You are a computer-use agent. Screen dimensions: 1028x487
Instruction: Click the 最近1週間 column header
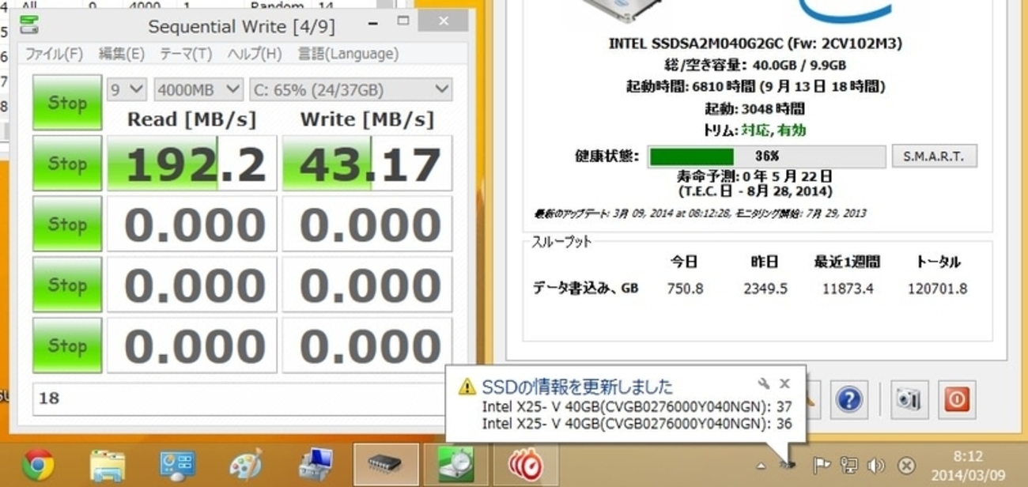pos(846,262)
